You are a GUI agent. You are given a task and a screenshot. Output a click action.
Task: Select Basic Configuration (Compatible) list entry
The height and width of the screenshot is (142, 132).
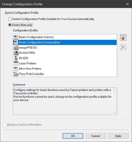pyautogui.click(x=65, y=42)
